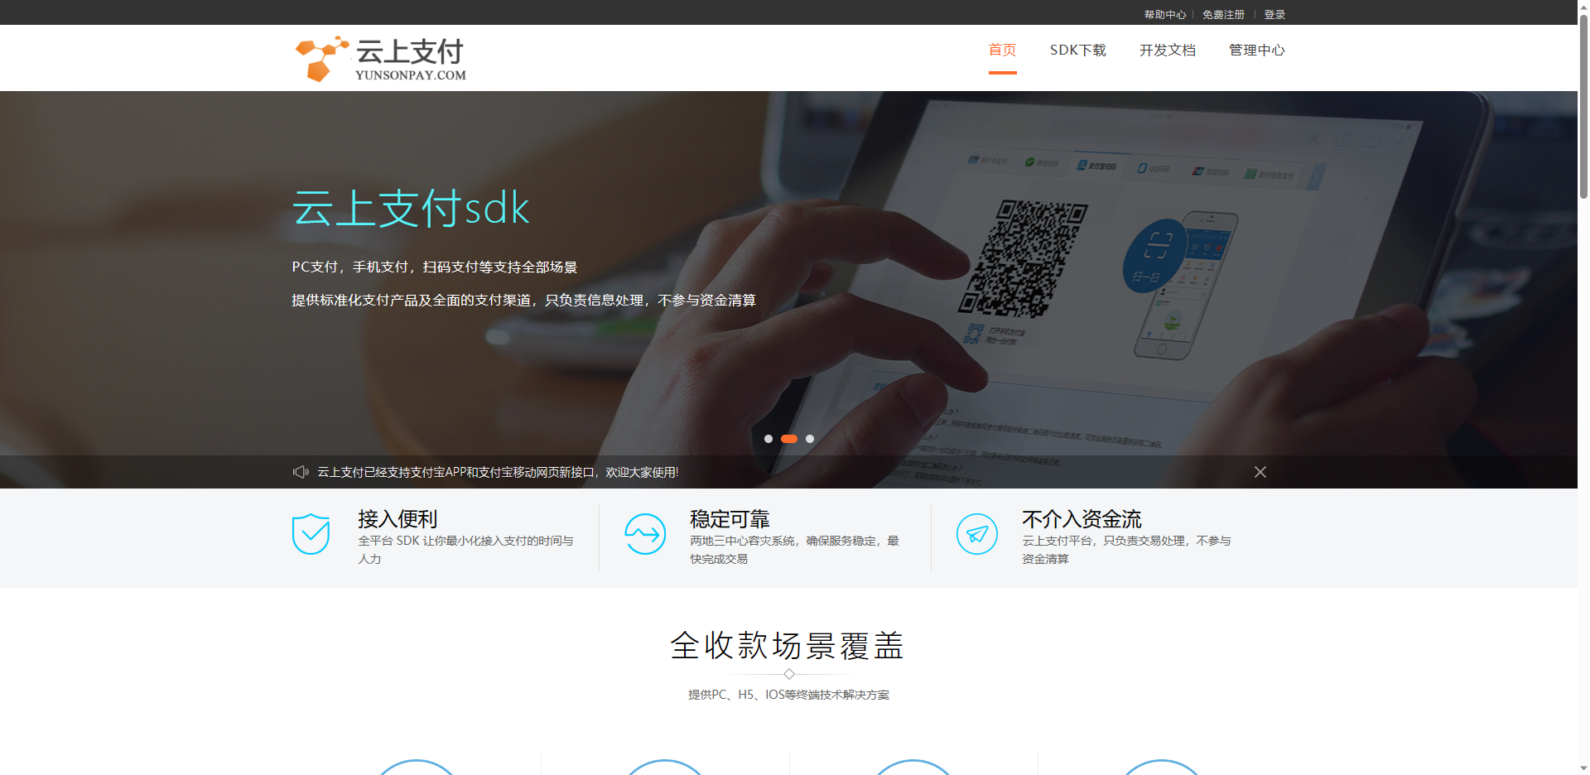Click 登录 link

coord(1274,15)
